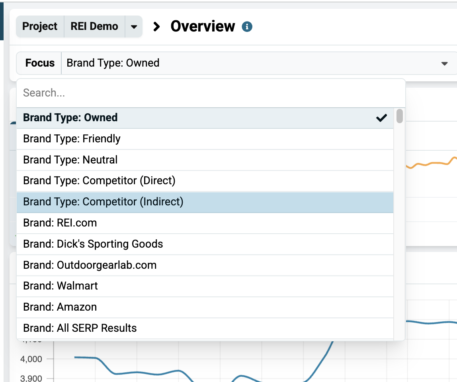457x382 pixels.
Task: Click the dropdown list scrollbar thumb
Action: click(400, 116)
